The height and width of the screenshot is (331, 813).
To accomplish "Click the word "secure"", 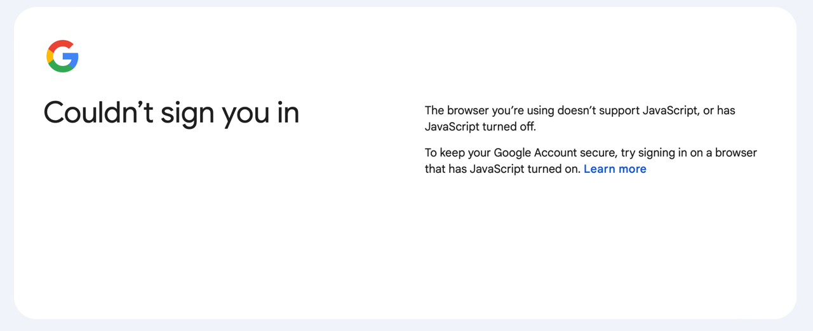I will 598,153.
